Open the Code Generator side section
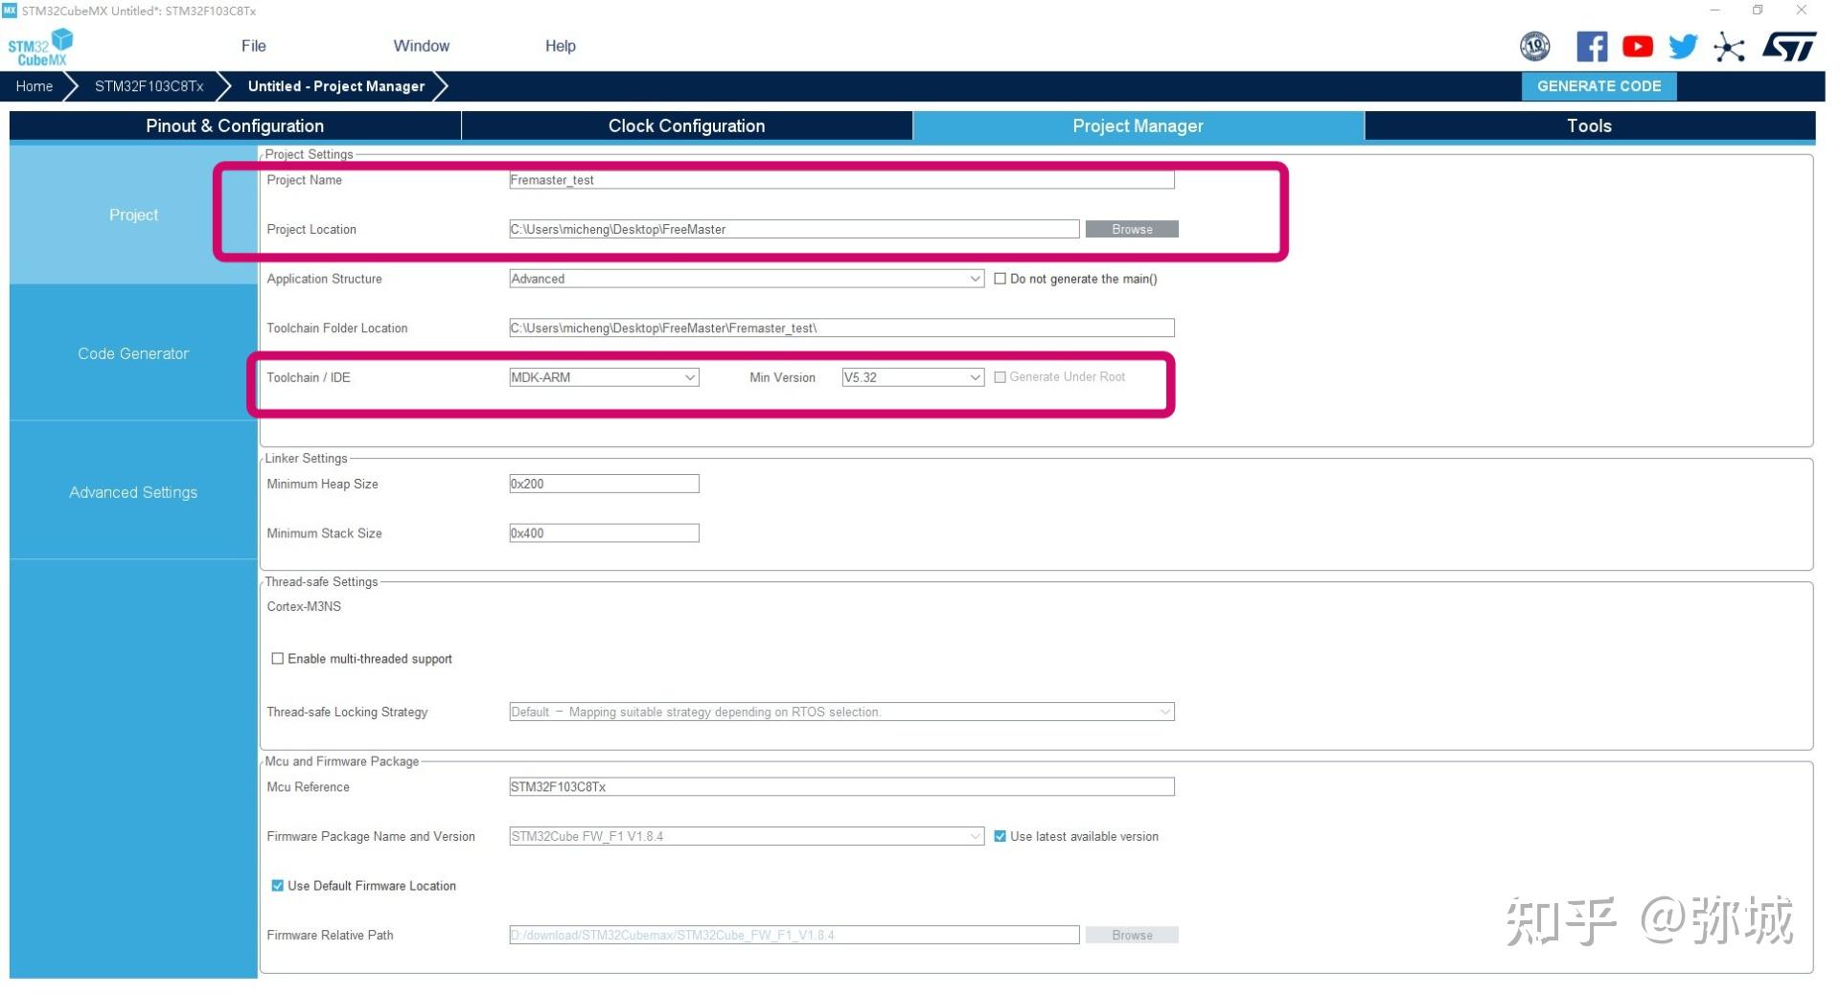 point(133,353)
